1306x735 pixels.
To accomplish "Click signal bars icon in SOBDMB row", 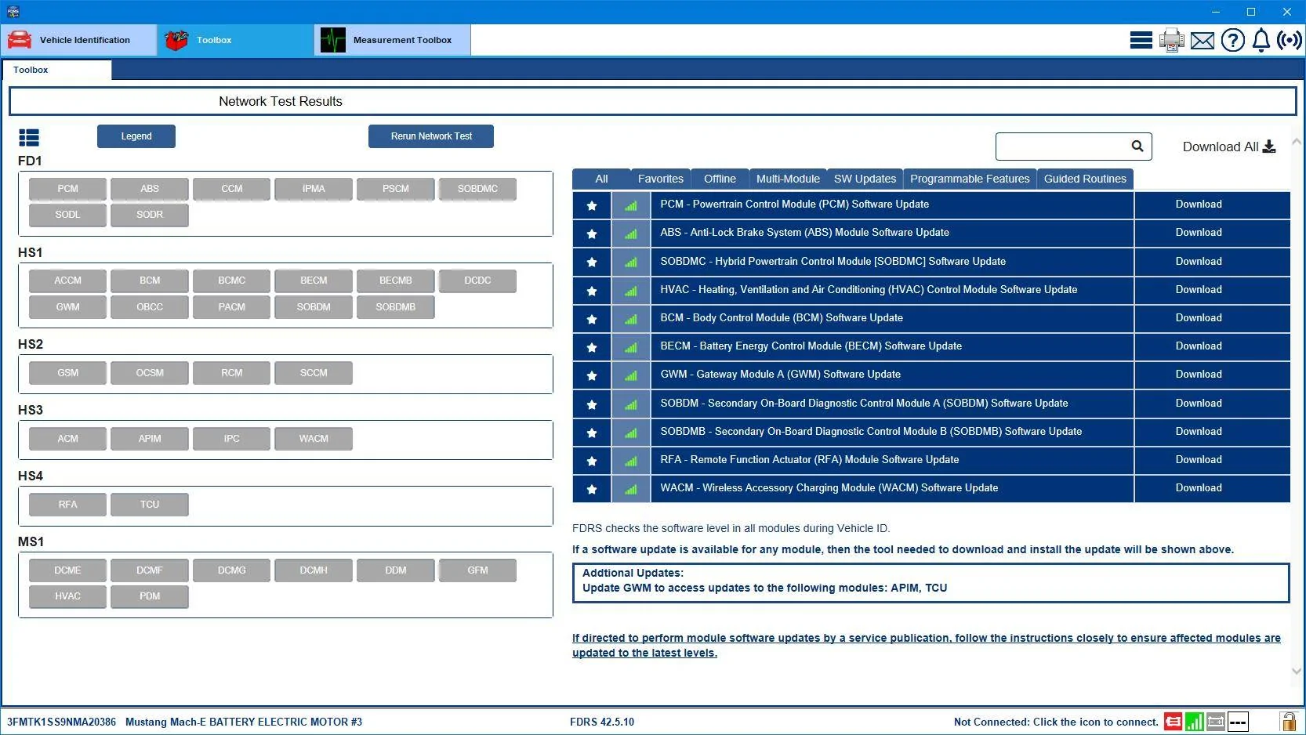I will click(631, 433).
